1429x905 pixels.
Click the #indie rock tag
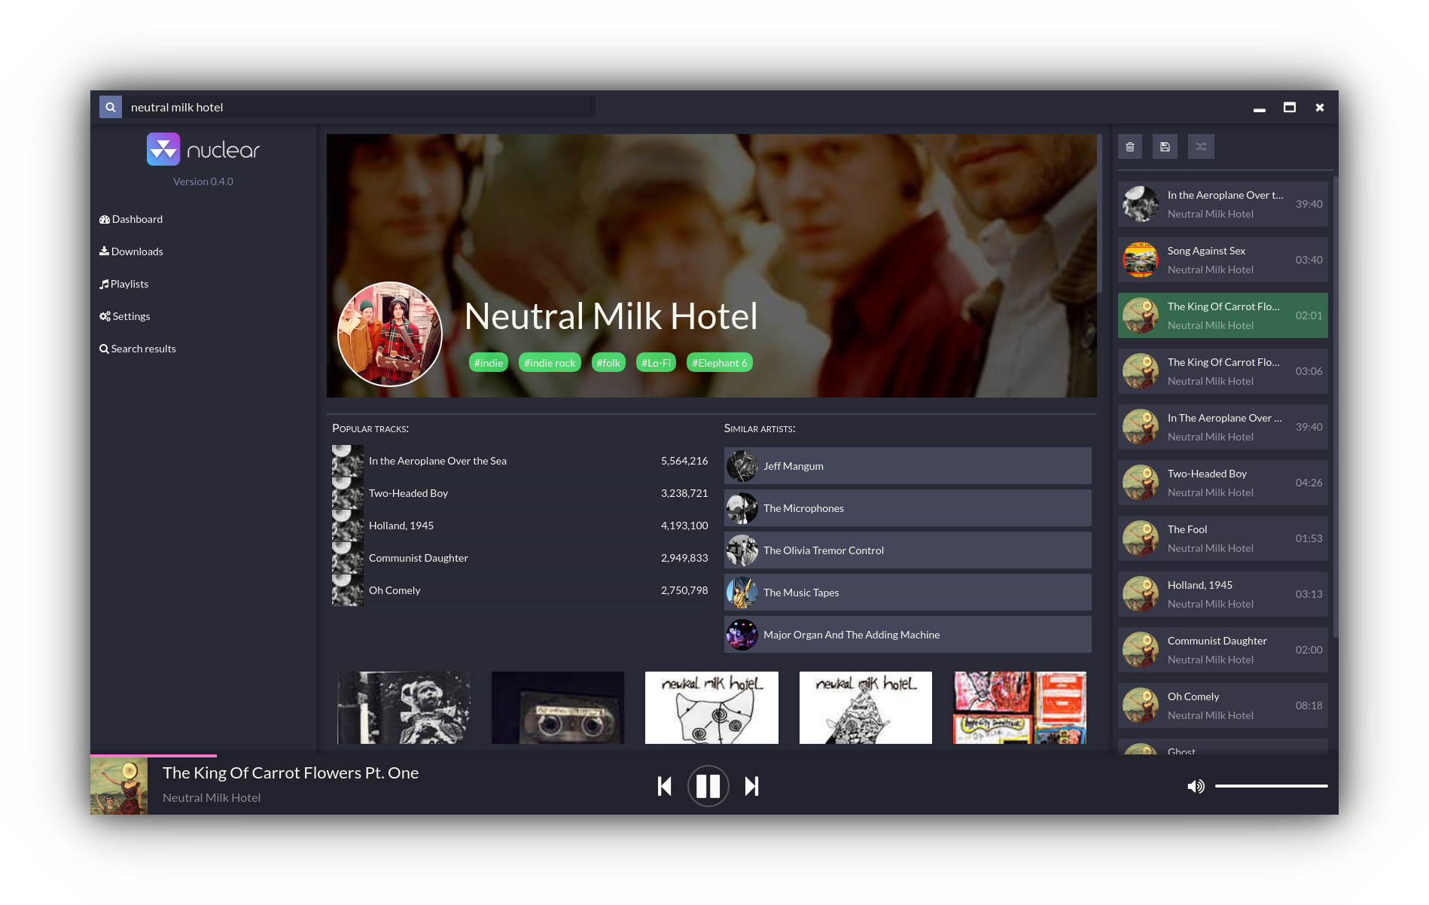point(550,363)
